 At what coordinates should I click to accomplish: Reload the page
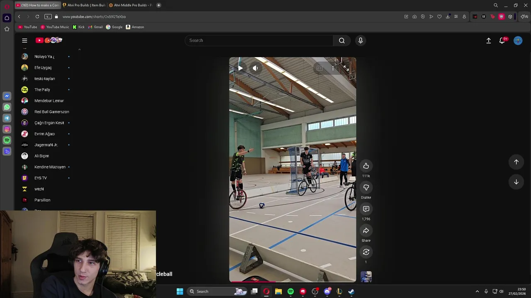click(x=37, y=17)
